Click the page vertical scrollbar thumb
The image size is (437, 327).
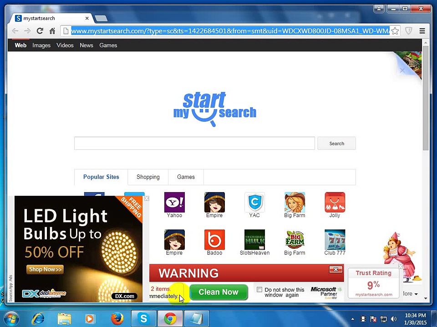(x=425, y=98)
